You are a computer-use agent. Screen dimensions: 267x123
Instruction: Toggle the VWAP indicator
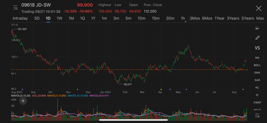point(257,102)
